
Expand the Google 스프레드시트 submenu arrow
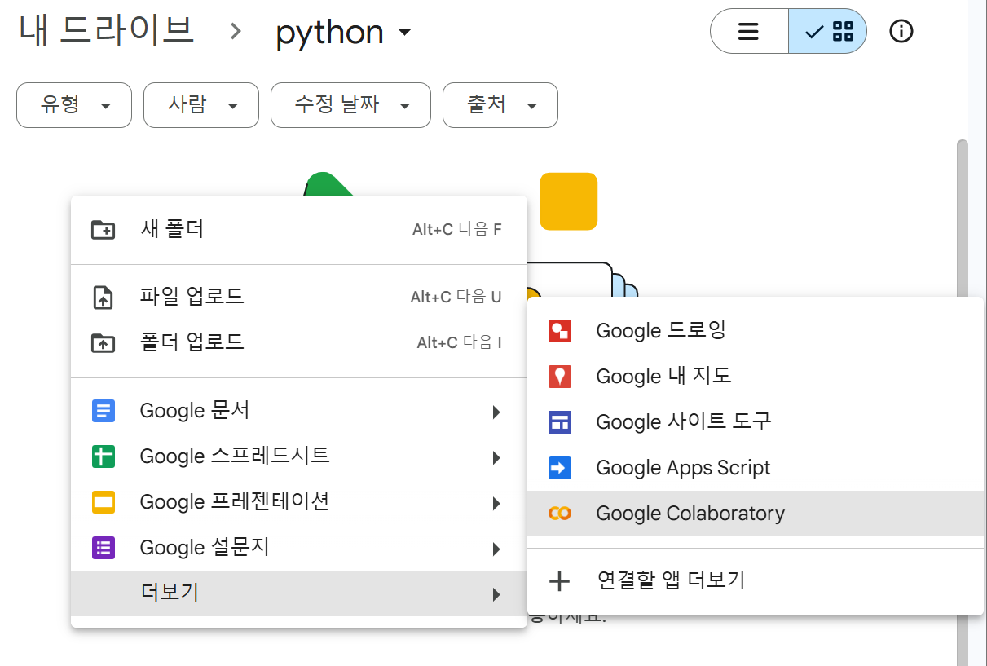[496, 458]
